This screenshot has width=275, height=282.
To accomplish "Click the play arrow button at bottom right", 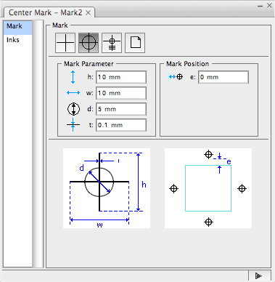I will click(259, 275).
